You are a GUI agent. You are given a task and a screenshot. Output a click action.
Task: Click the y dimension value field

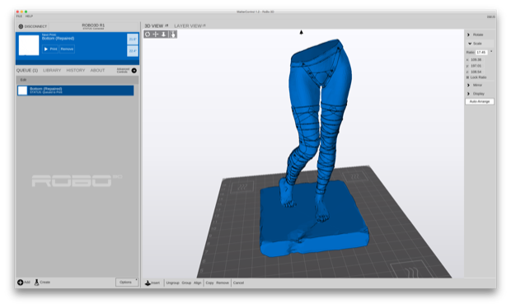[476, 66]
